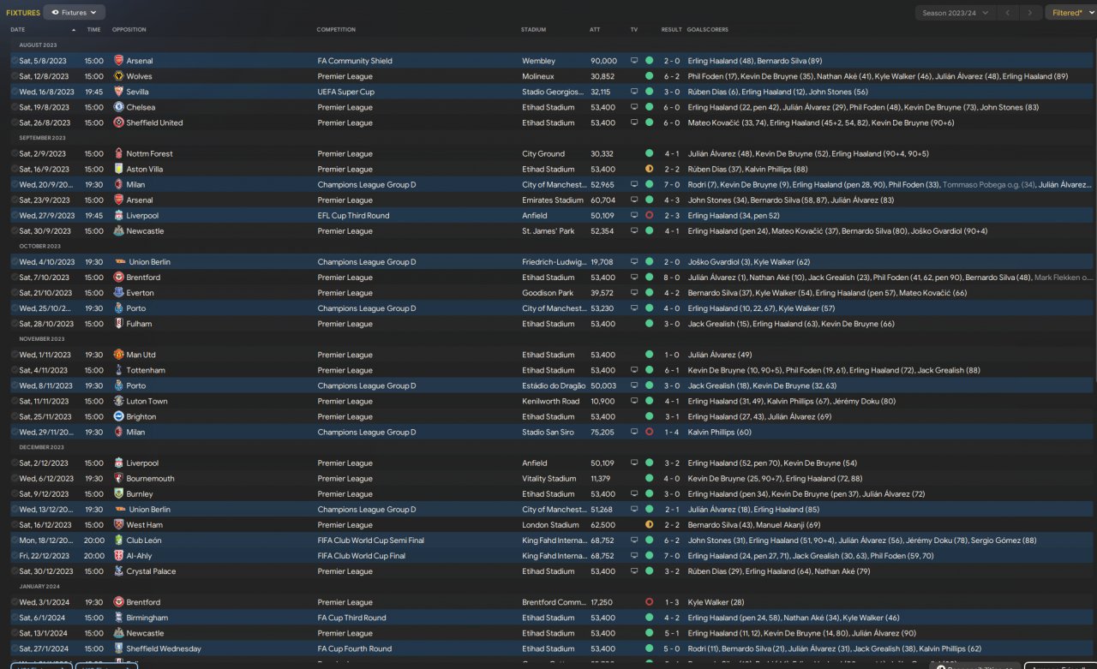Click the Man Utd club badge
Screen dimensions: 1097x669
[x=118, y=355]
